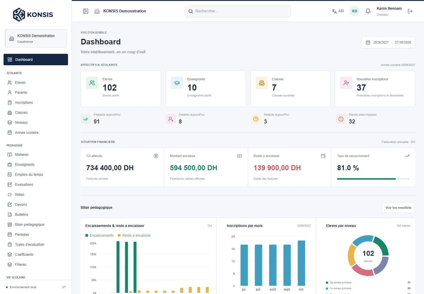Click the logout icon next to Karim Bennani
The image size is (424, 294).
coord(410,11)
